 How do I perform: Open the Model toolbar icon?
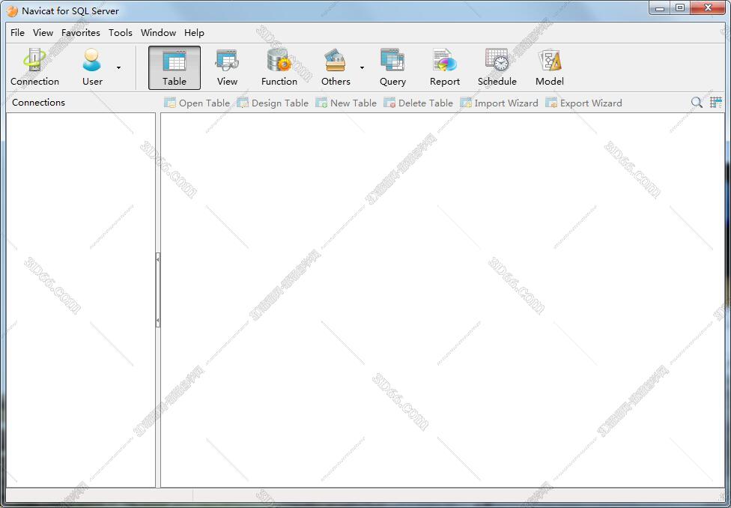tap(550, 67)
